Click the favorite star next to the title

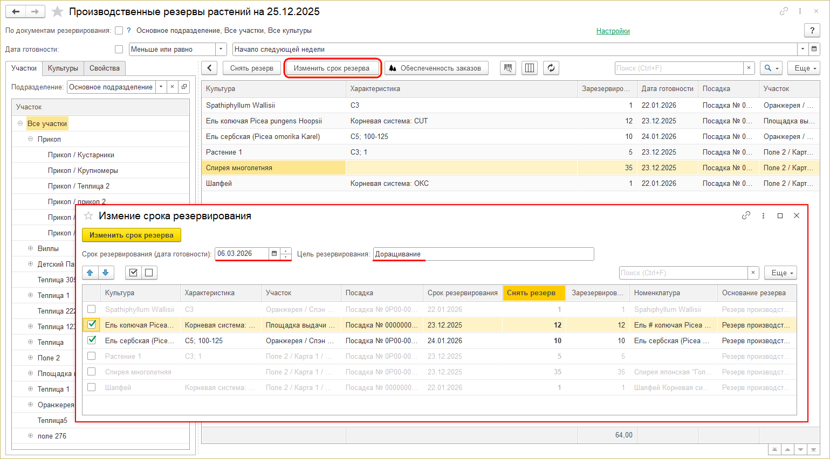pos(57,12)
